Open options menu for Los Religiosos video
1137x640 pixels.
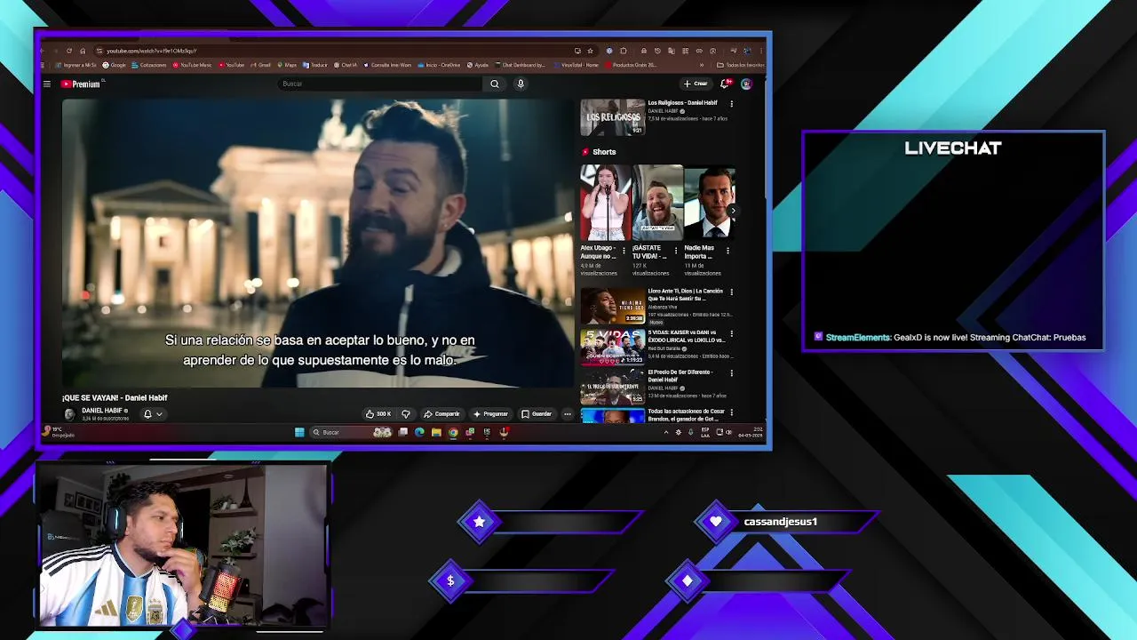(732, 104)
